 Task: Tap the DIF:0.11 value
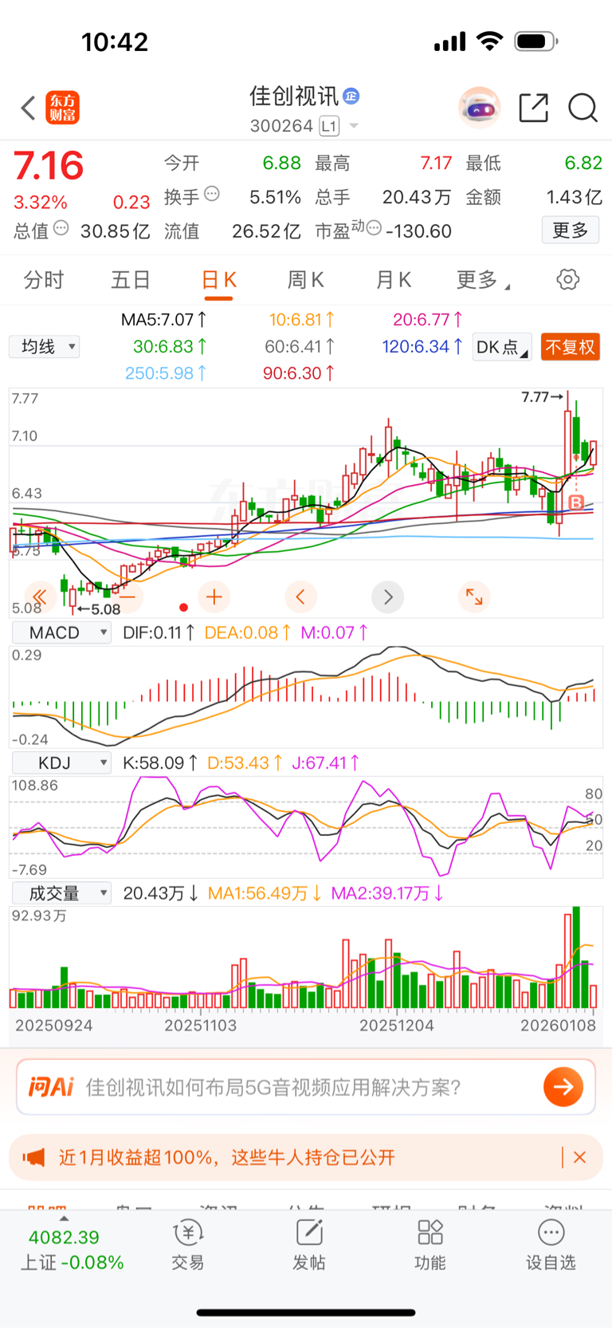(x=159, y=632)
